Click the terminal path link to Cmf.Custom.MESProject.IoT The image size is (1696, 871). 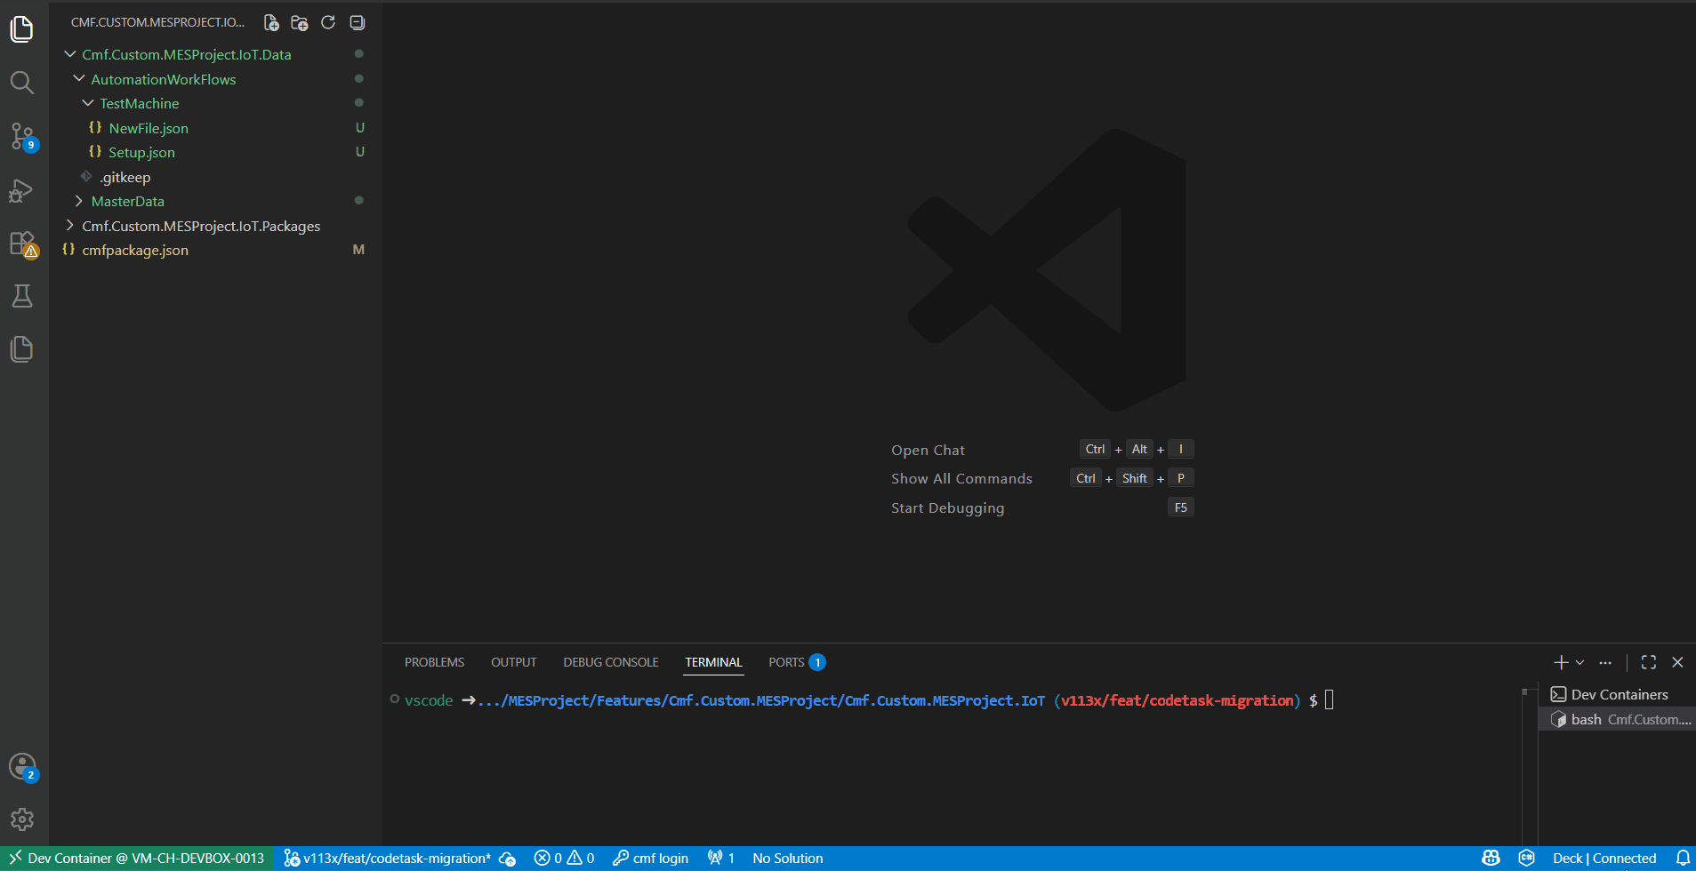(761, 700)
